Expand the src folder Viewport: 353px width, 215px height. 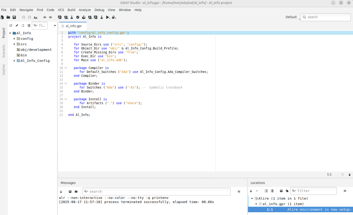pyautogui.click(x=14, y=44)
